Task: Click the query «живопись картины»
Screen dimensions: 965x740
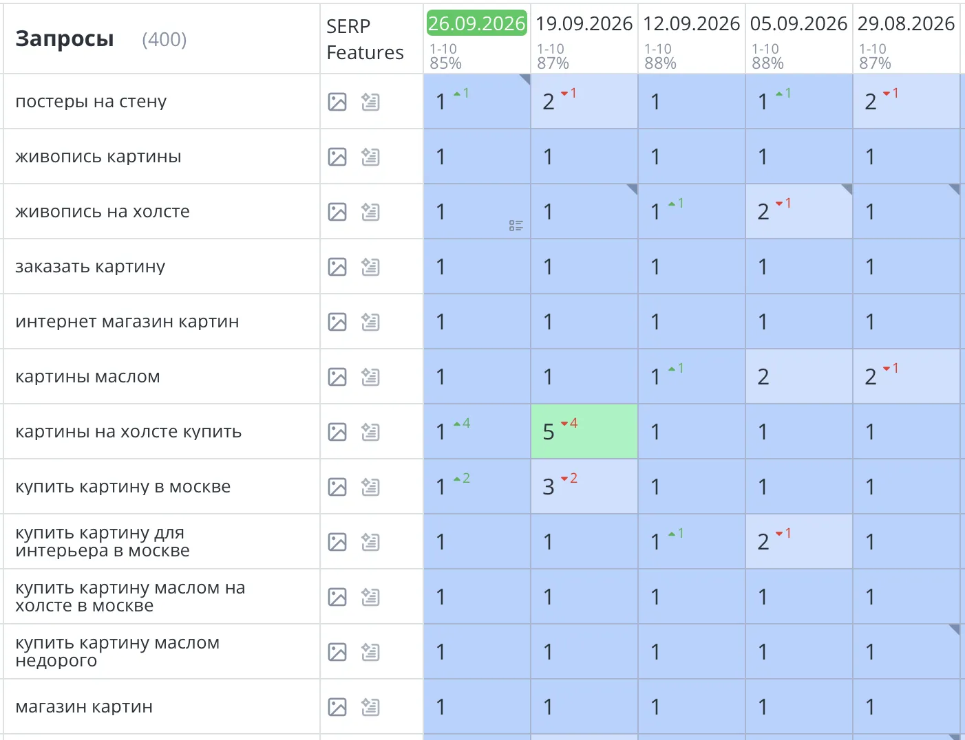Action: (x=98, y=157)
